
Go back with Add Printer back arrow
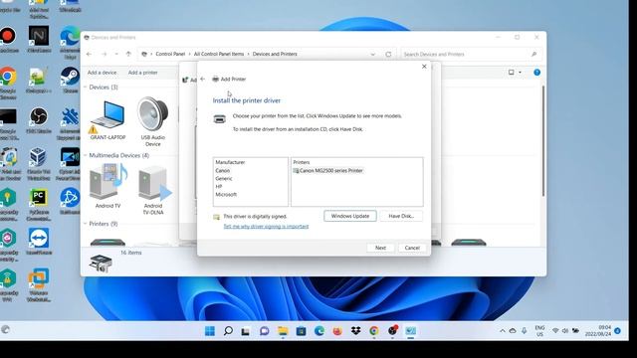(203, 79)
